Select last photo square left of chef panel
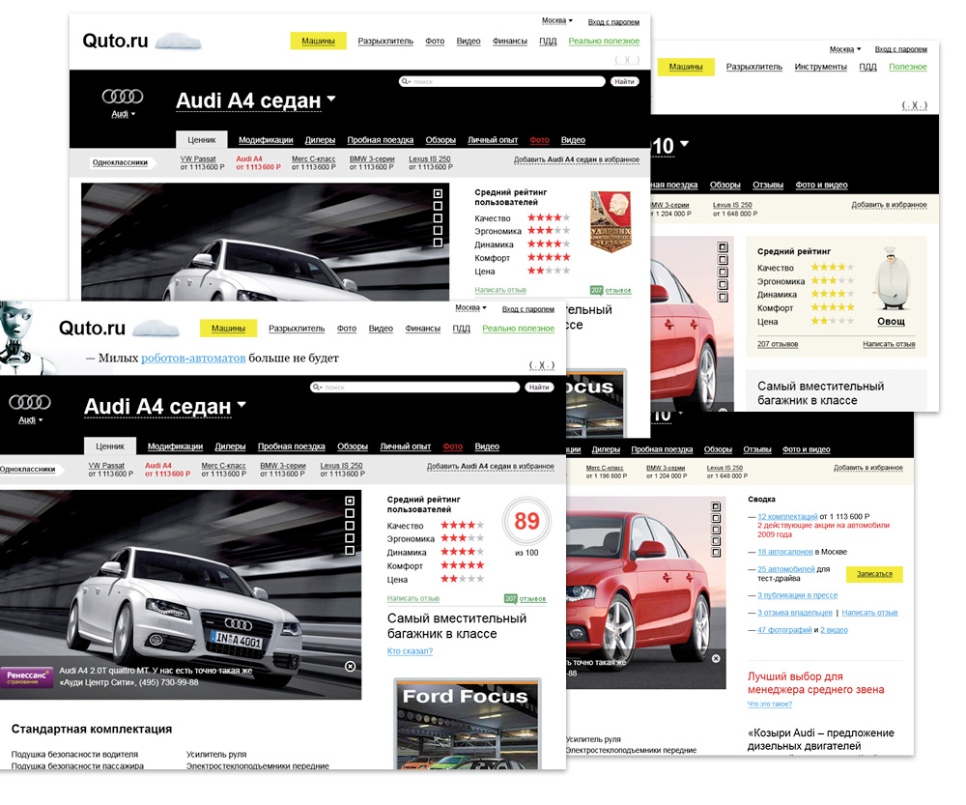Screen dimensions: 966x805 (722, 298)
